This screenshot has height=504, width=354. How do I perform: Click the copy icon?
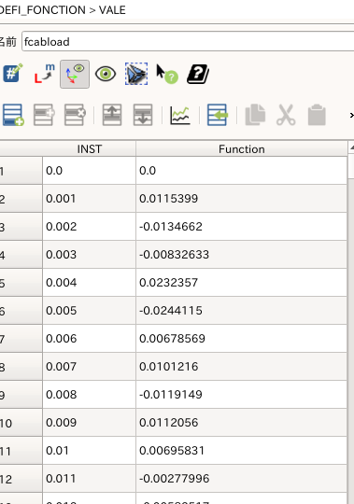pyautogui.click(x=255, y=115)
